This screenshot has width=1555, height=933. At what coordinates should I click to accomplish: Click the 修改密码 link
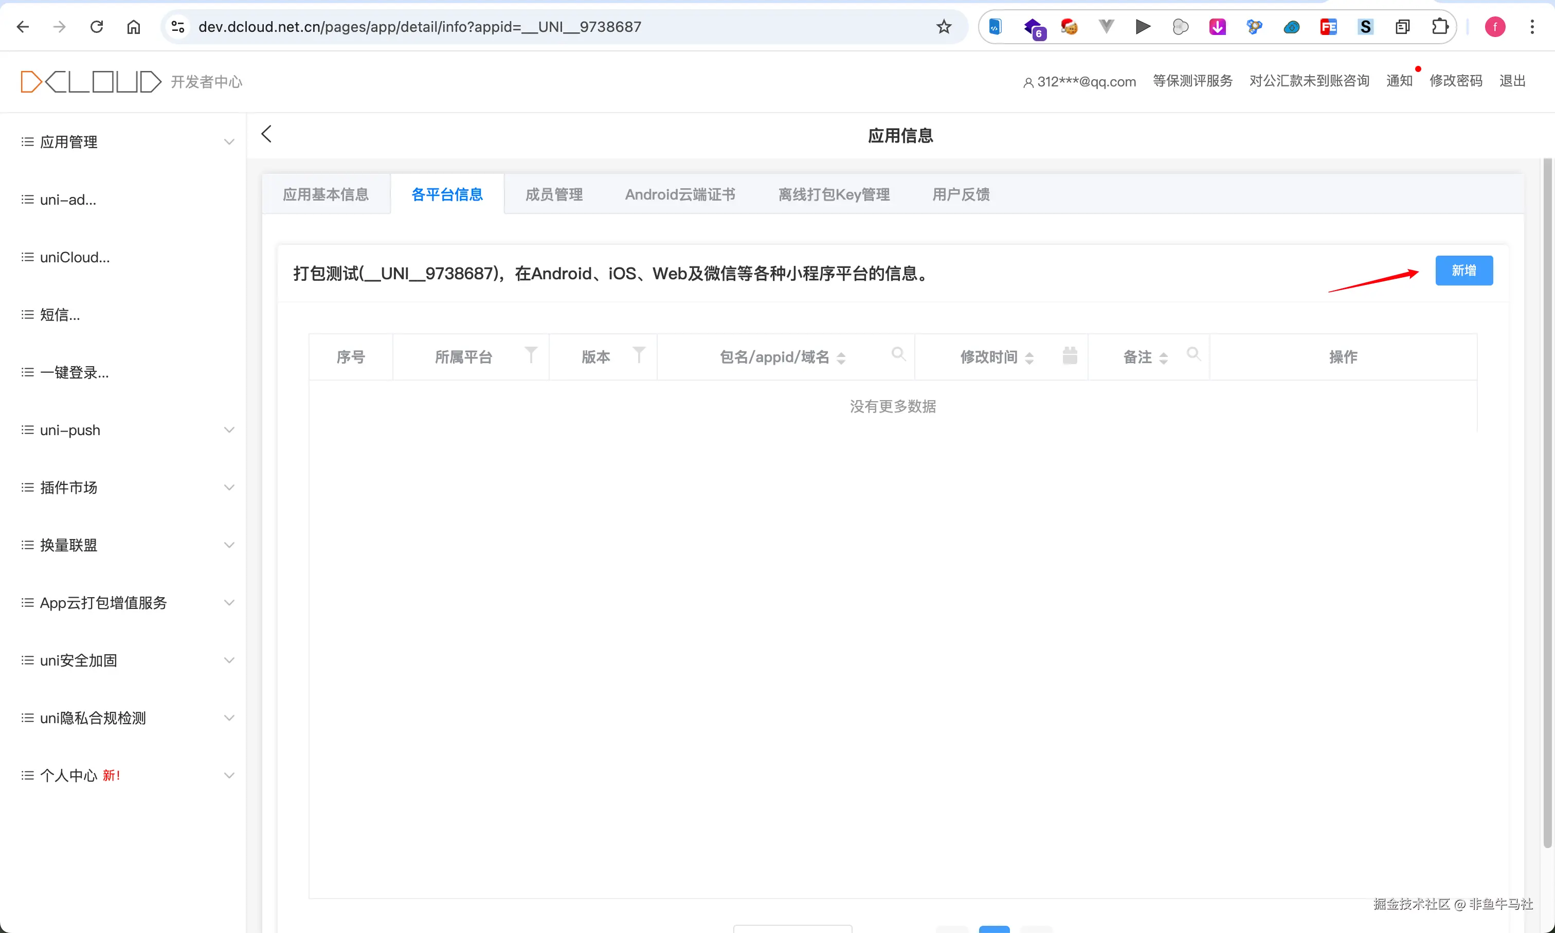[1456, 81]
